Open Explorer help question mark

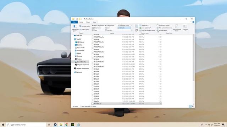(193, 22)
